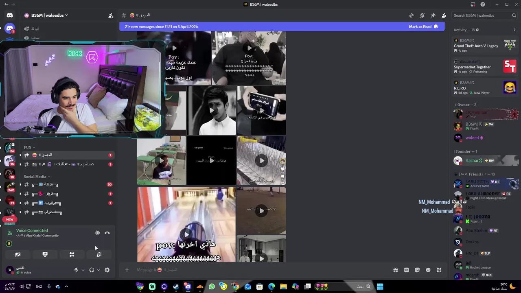Open the B36M | waleedbs server dropdown

(x=49, y=15)
